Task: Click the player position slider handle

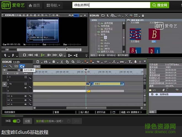Action: coord(66,49)
